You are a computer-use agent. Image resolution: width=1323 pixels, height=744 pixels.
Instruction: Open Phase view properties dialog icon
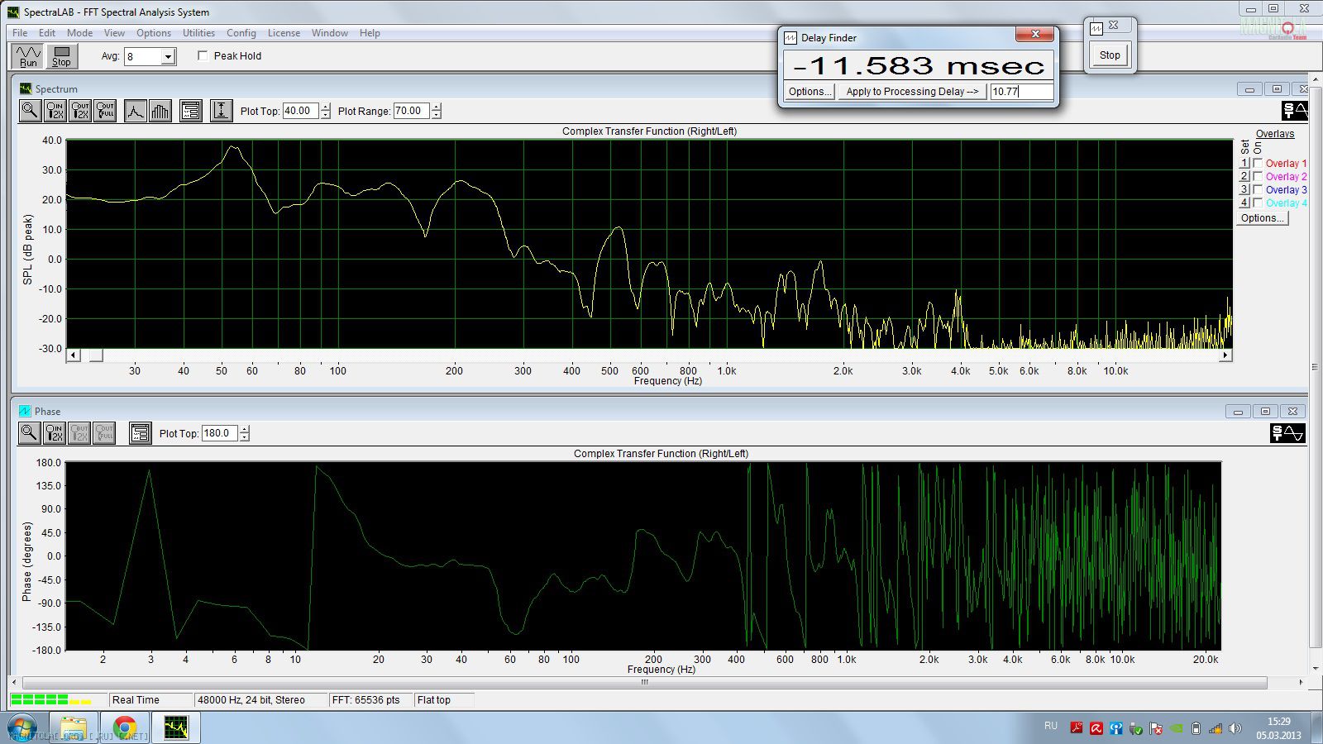tap(140, 433)
